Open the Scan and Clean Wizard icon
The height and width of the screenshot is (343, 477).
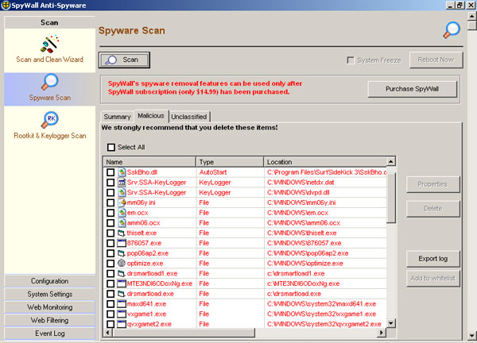49,44
